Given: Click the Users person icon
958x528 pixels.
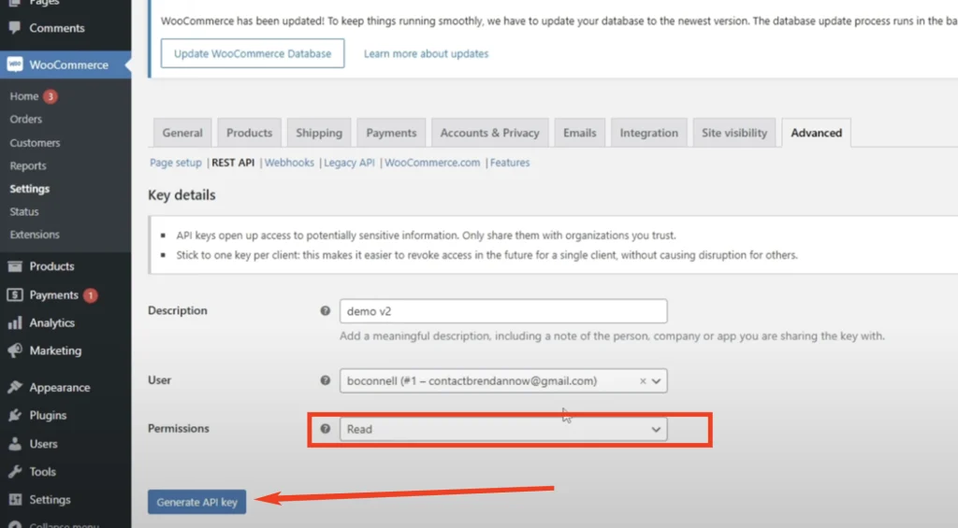Looking at the screenshot, I should point(15,444).
